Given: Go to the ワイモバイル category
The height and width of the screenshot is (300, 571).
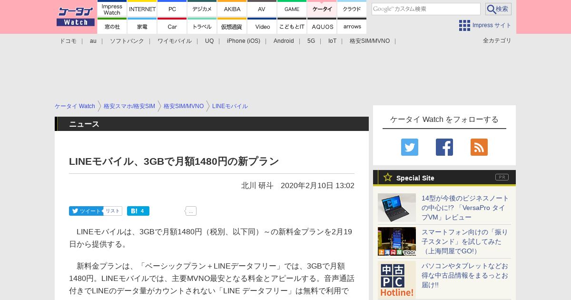Looking at the screenshot, I should click(175, 41).
